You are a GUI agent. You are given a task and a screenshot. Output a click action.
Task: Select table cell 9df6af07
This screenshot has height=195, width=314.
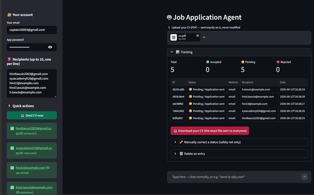click(x=179, y=118)
